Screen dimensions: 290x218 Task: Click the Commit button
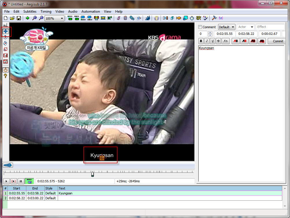pos(277,41)
